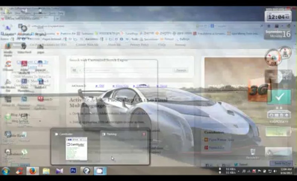Viewport: 297px width, 181px height.
Task: Select the CamStudio window preview thumbnail
Action: pos(76,149)
